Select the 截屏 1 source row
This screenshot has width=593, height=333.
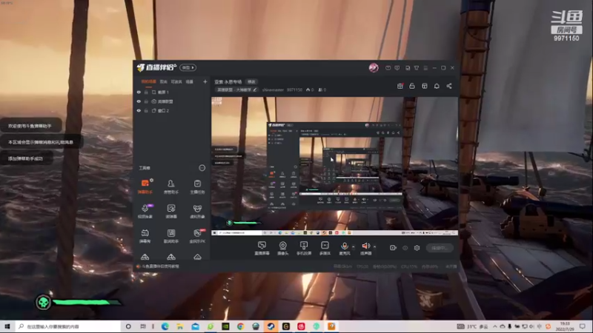[172, 92]
